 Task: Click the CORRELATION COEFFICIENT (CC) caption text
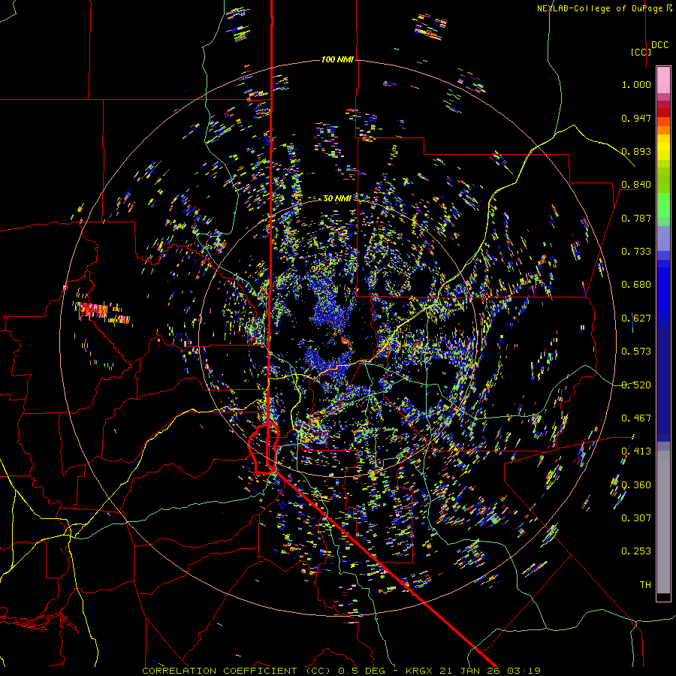click(237, 671)
